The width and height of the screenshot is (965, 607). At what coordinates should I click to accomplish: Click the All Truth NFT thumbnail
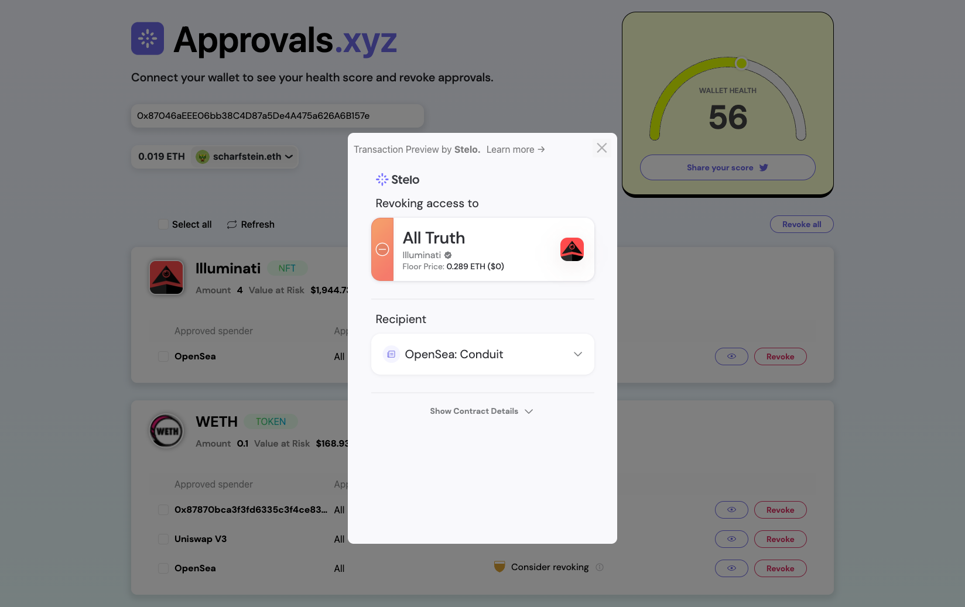[572, 249]
